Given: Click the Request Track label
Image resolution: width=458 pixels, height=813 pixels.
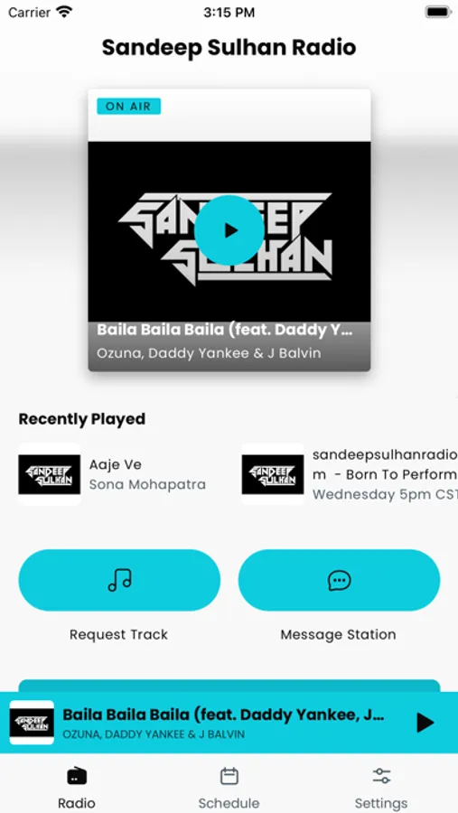Looking at the screenshot, I should coord(118,635).
